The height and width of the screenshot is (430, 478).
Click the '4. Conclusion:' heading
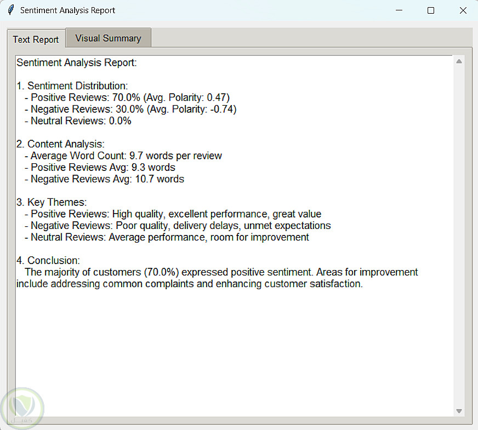coord(48,260)
